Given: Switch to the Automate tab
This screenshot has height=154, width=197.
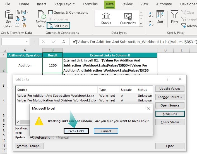Looking at the screenshot, I should click(x=164, y=4).
